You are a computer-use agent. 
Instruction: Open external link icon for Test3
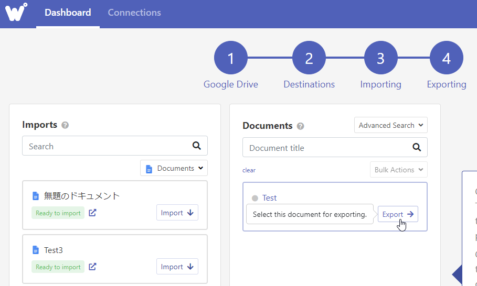(x=92, y=267)
